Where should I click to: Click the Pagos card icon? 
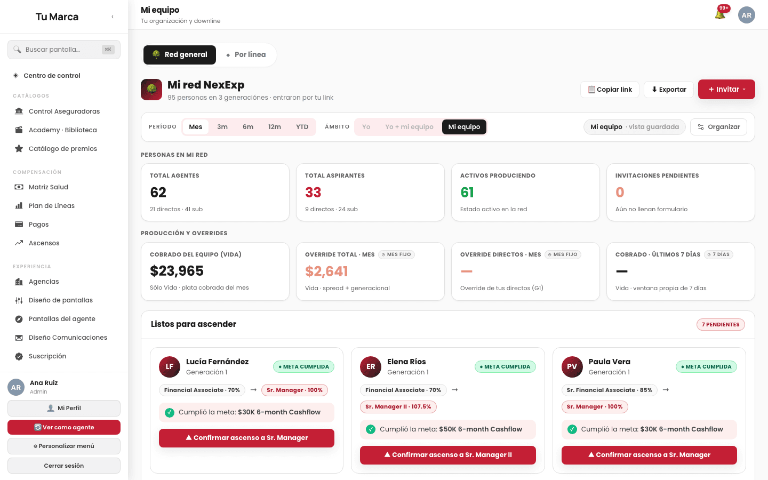pos(19,225)
